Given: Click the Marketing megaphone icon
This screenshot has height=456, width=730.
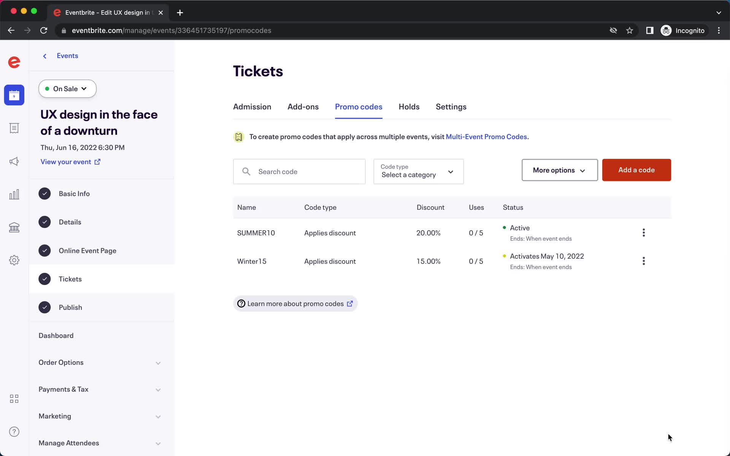Looking at the screenshot, I should pyautogui.click(x=14, y=161).
